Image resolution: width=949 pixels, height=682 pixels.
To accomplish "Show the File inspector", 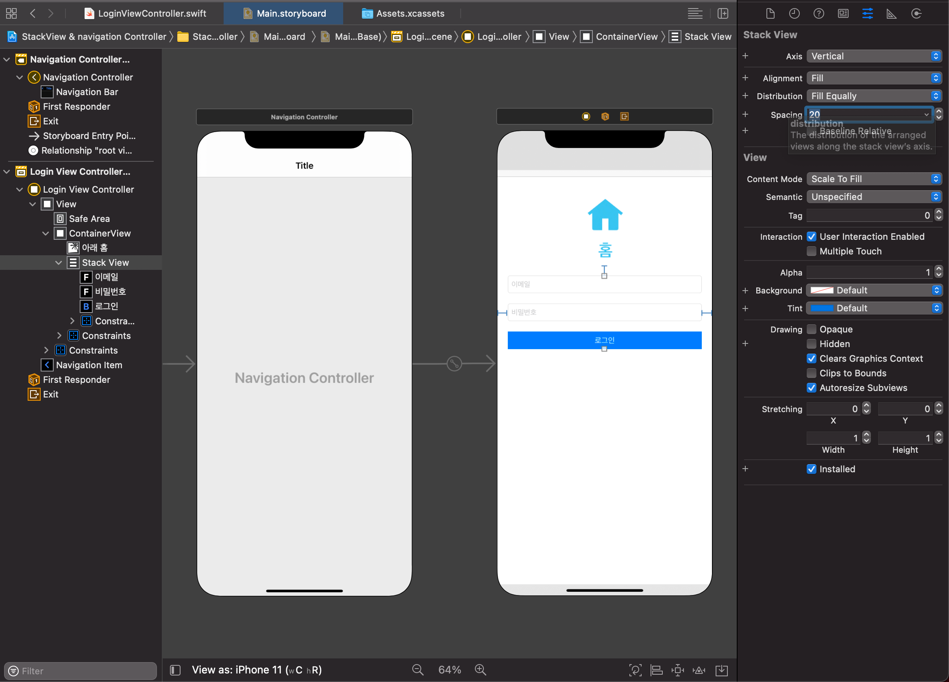I will [770, 13].
